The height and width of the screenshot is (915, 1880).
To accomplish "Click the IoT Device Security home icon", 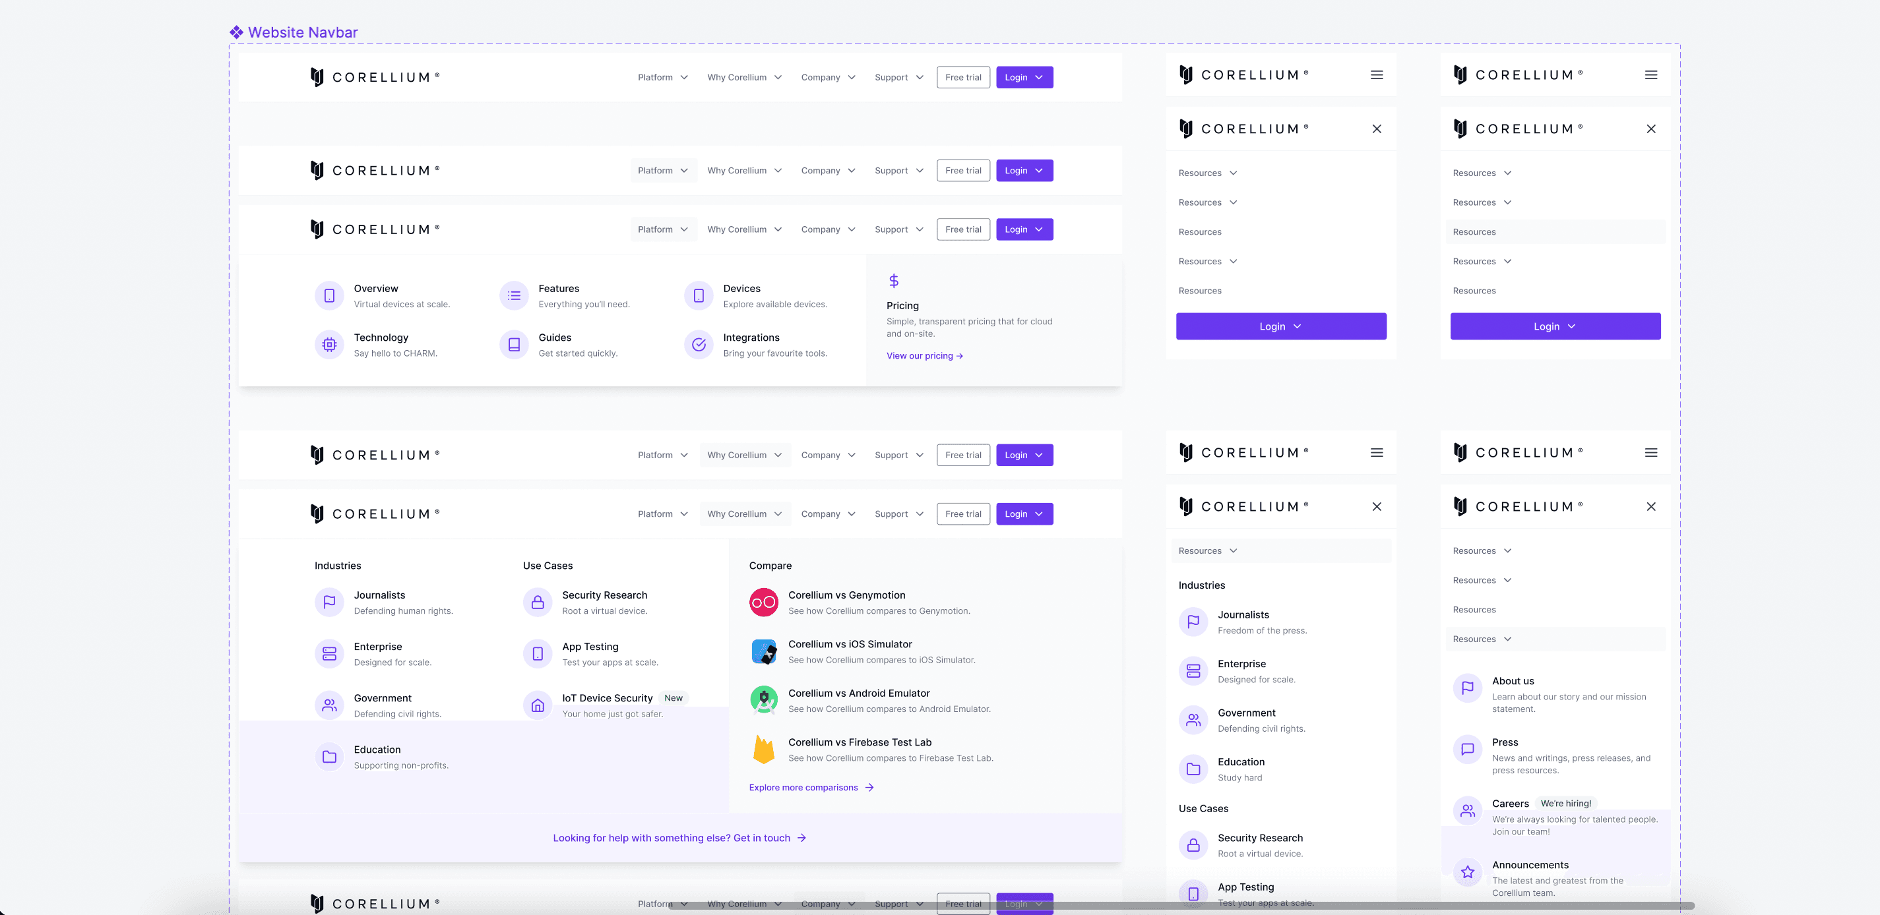I will [x=537, y=705].
